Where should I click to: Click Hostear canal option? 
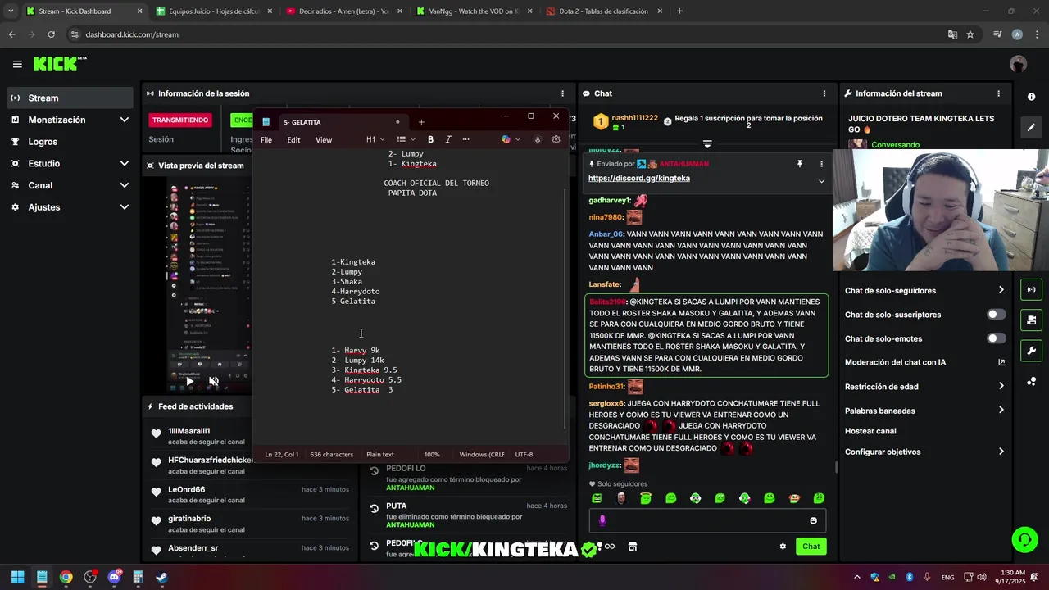tap(924, 431)
